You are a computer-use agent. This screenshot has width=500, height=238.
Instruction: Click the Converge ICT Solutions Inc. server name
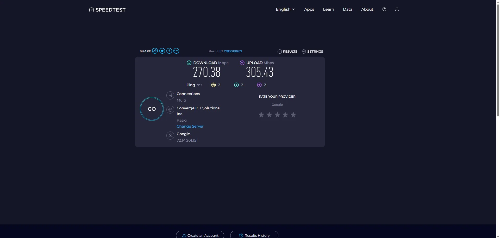coord(198,111)
